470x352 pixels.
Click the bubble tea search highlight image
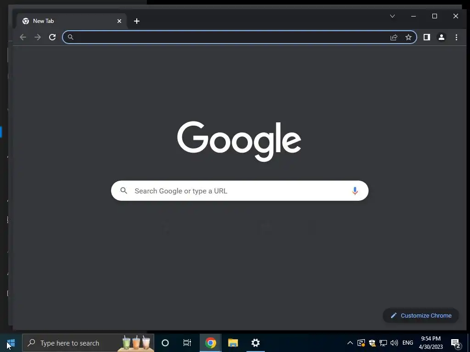[136, 343]
